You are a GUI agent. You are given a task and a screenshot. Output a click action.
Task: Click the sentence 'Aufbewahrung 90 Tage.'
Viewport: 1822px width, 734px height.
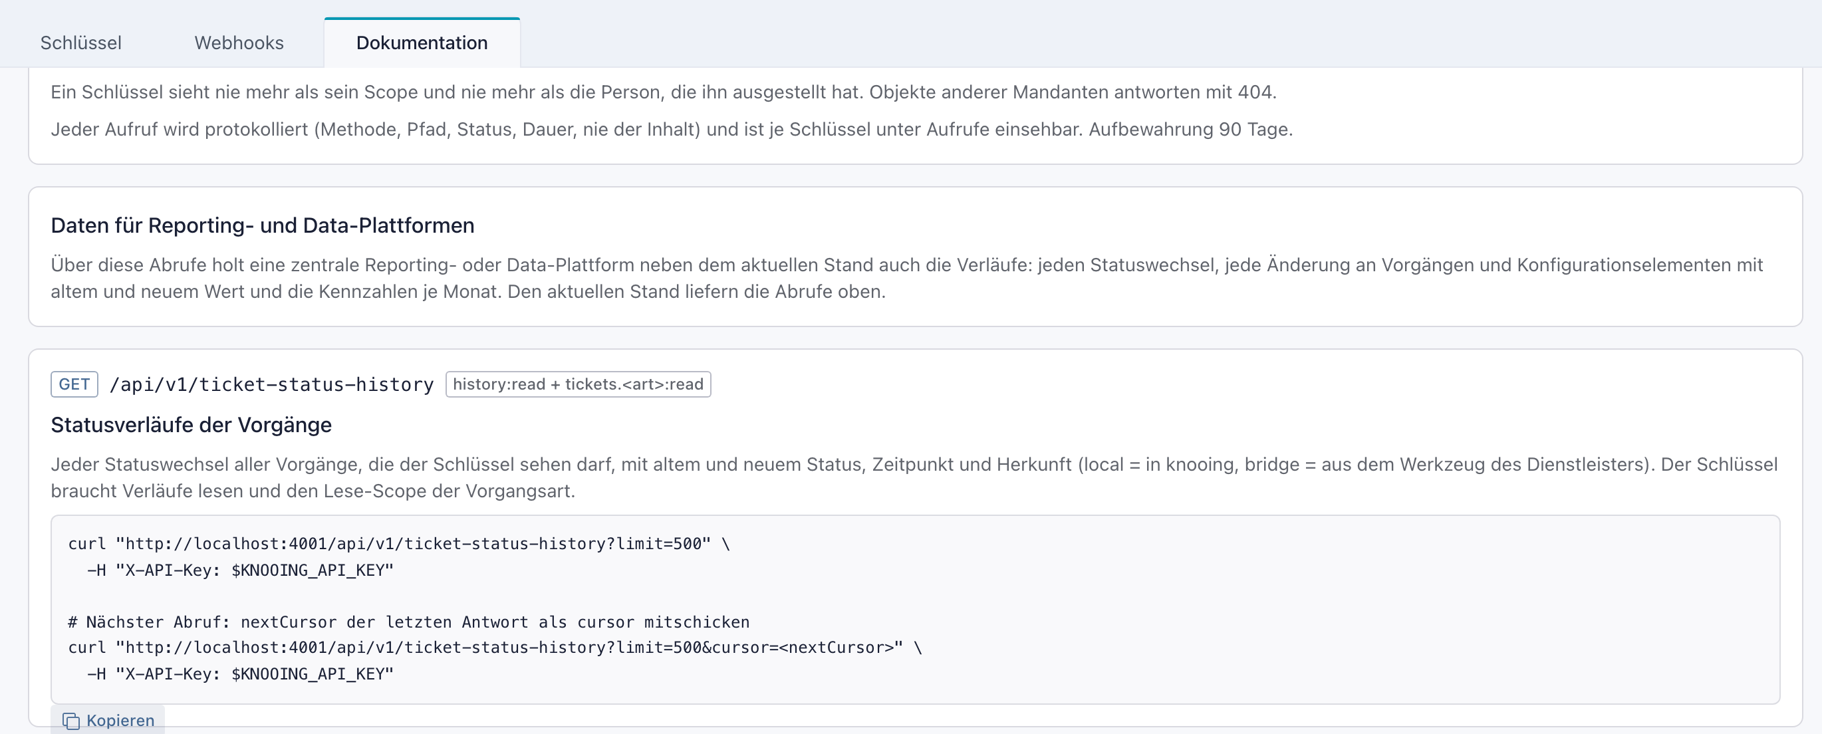click(x=1190, y=130)
